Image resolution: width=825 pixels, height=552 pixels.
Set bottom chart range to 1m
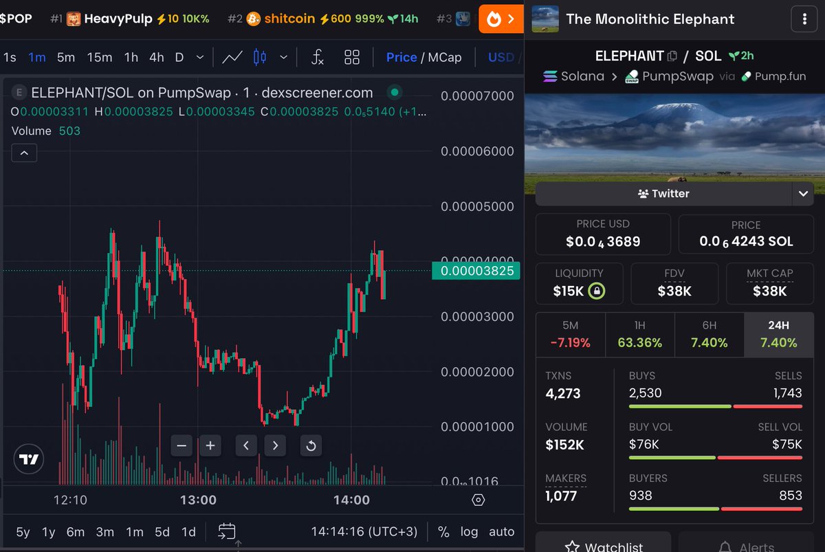pyautogui.click(x=135, y=531)
